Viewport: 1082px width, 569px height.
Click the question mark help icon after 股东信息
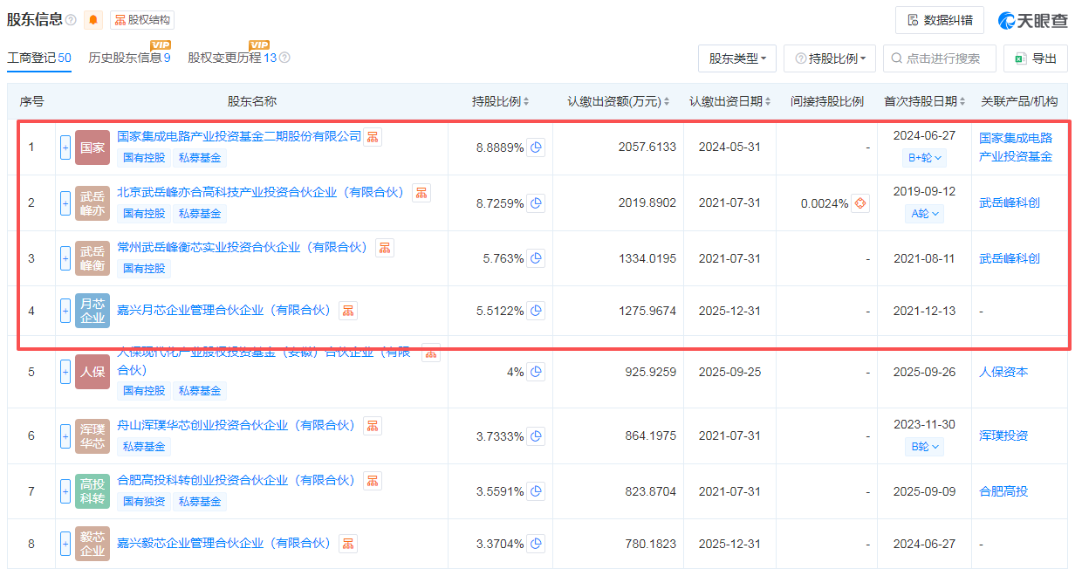(71, 20)
